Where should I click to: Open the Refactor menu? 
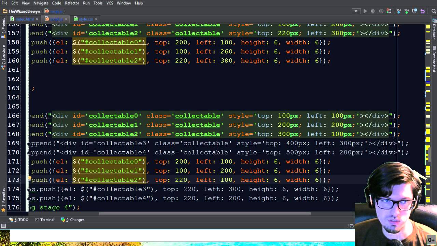[72, 3]
